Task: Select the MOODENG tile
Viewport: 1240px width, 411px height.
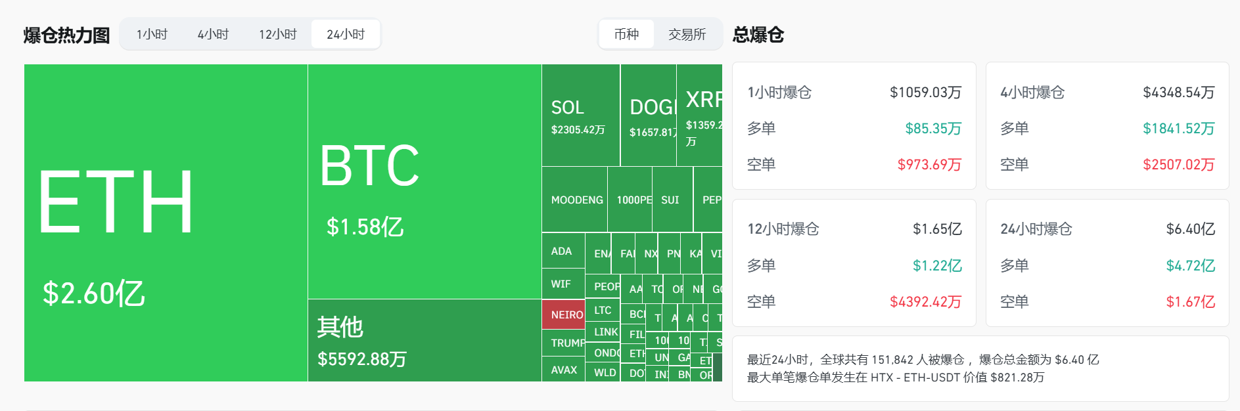Action: (x=574, y=199)
